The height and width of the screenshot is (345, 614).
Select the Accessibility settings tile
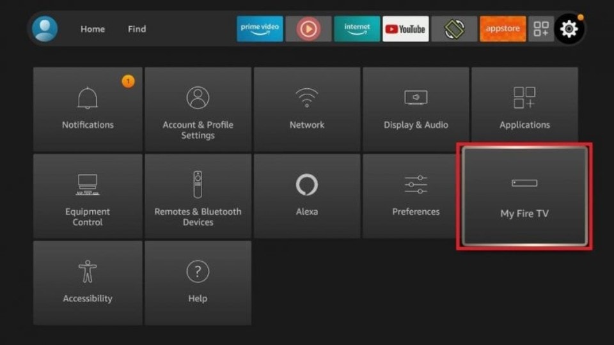point(88,282)
